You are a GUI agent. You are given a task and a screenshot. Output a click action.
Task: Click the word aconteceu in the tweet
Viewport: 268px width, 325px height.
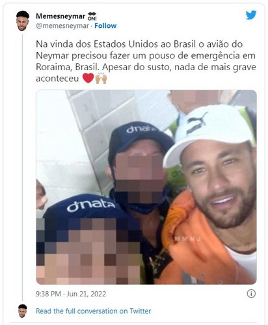[57, 79]
